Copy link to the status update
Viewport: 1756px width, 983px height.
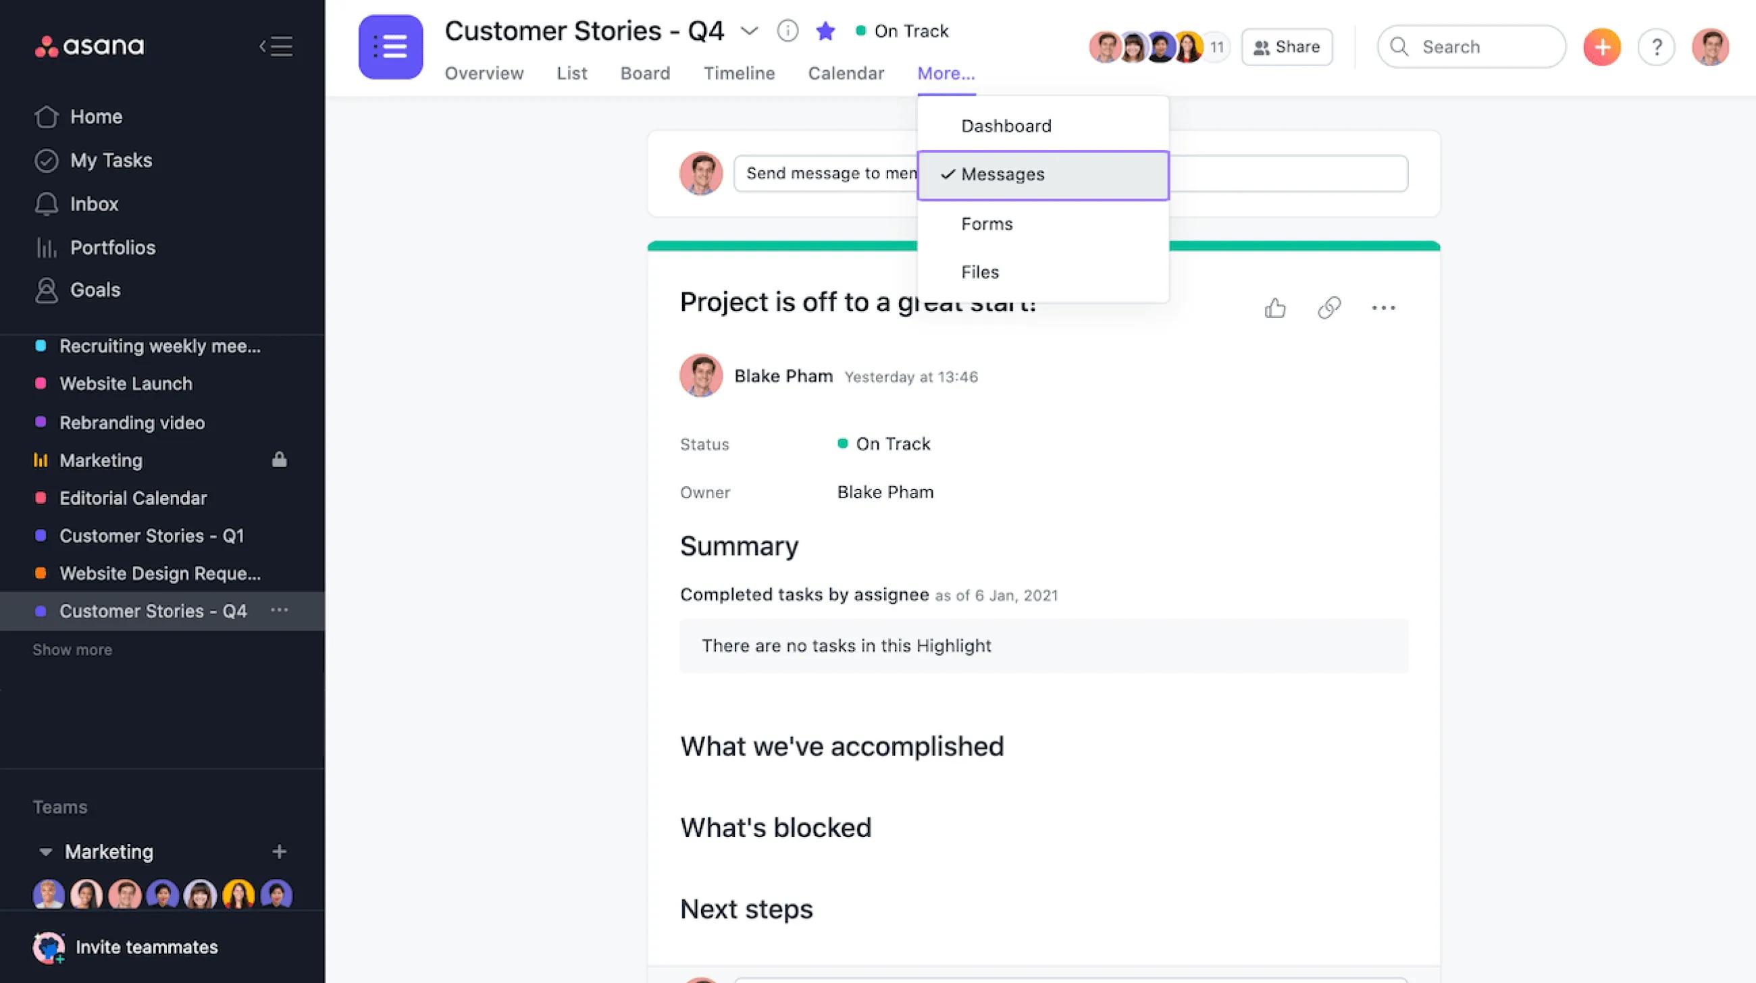pyautogui.click(x=1329, y=308)
